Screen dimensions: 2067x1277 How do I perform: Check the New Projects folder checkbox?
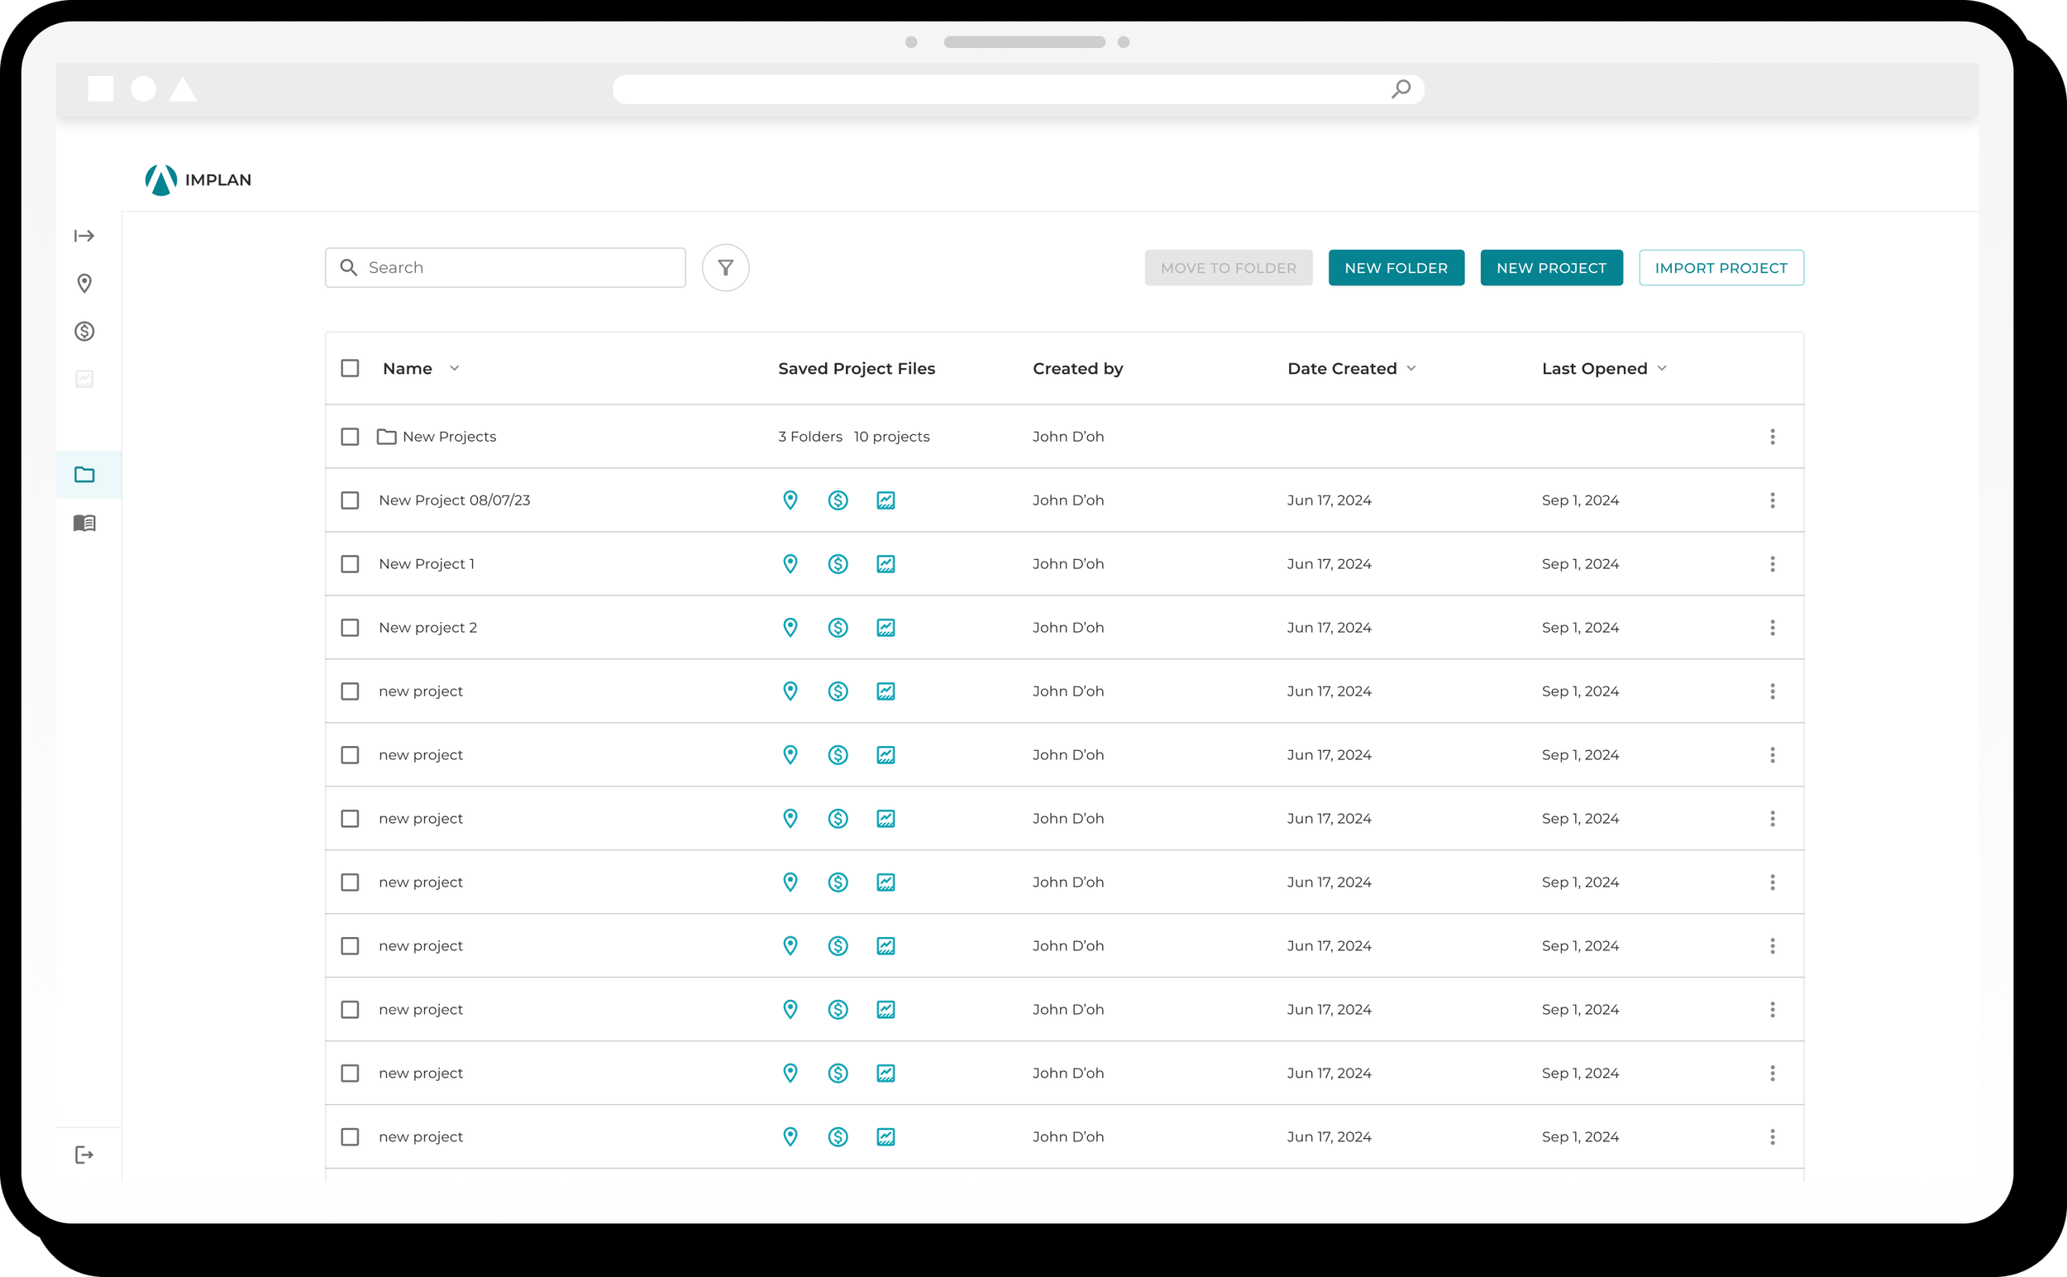pyautogui.click(x=350, y=437)
